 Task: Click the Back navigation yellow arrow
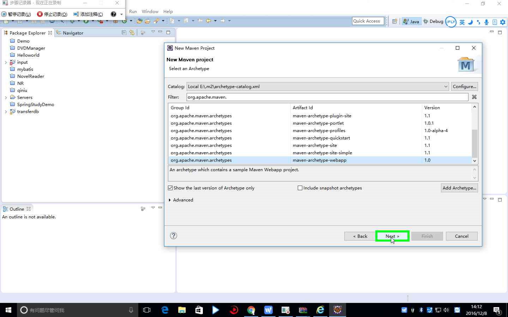coord(208,21)
